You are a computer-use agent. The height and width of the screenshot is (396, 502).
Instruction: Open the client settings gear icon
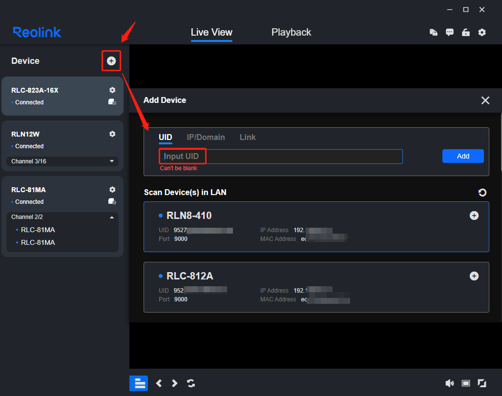pyautogui.click(x=482, y=32)
